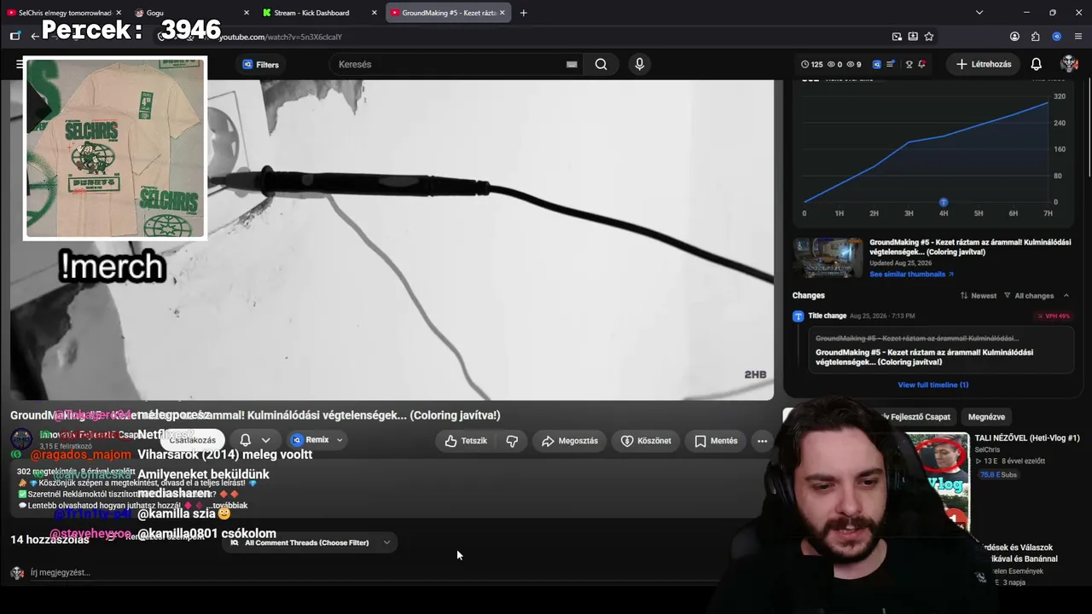Bookmark this page with the star icon
This screenshot has height=614, width=1092.
[929, 37]
